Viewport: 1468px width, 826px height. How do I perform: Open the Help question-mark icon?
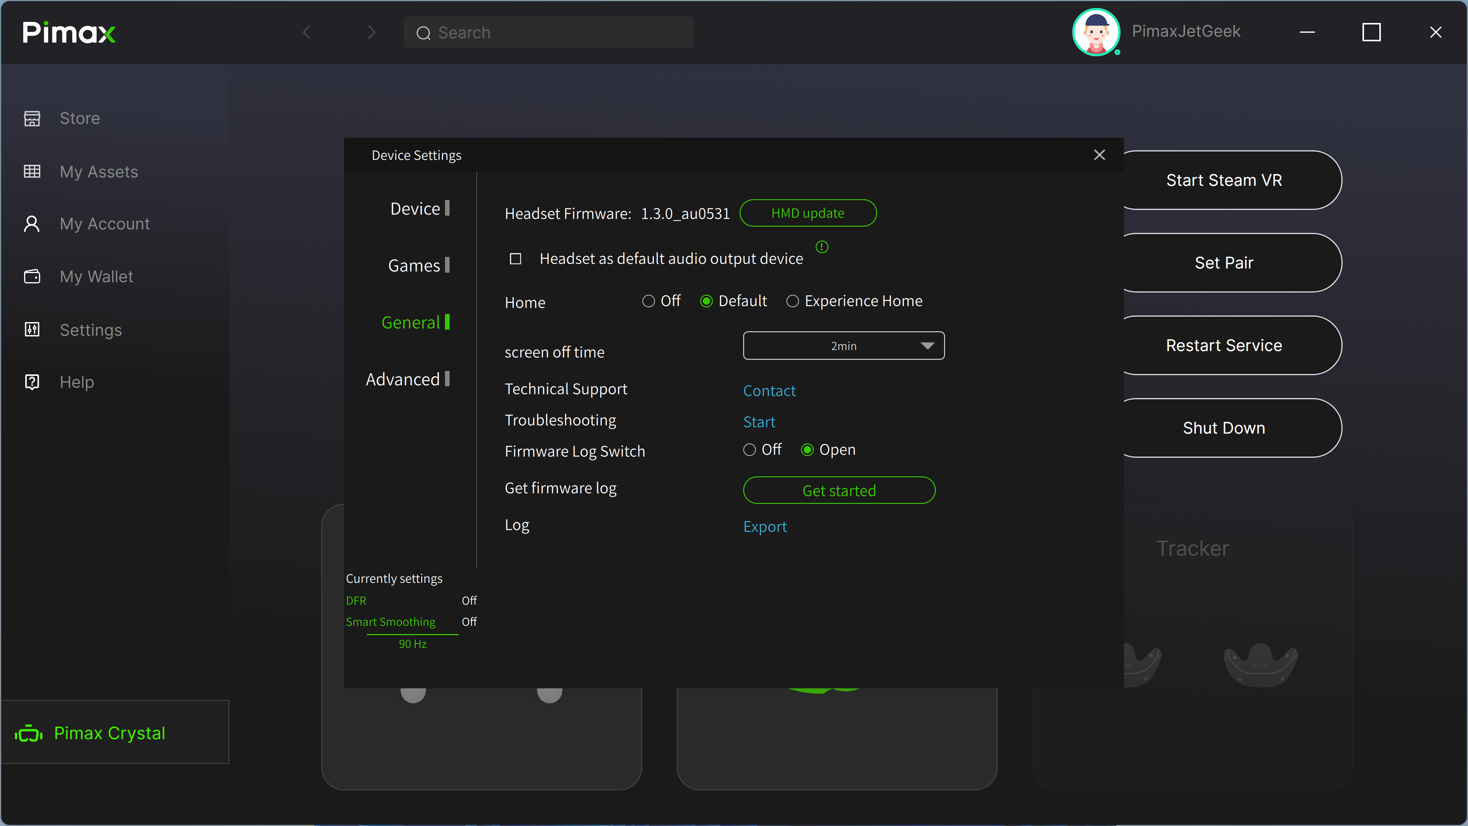(32, 382)
